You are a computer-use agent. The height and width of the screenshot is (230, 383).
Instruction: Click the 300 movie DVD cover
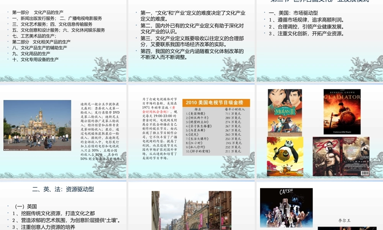coord(341,156)
